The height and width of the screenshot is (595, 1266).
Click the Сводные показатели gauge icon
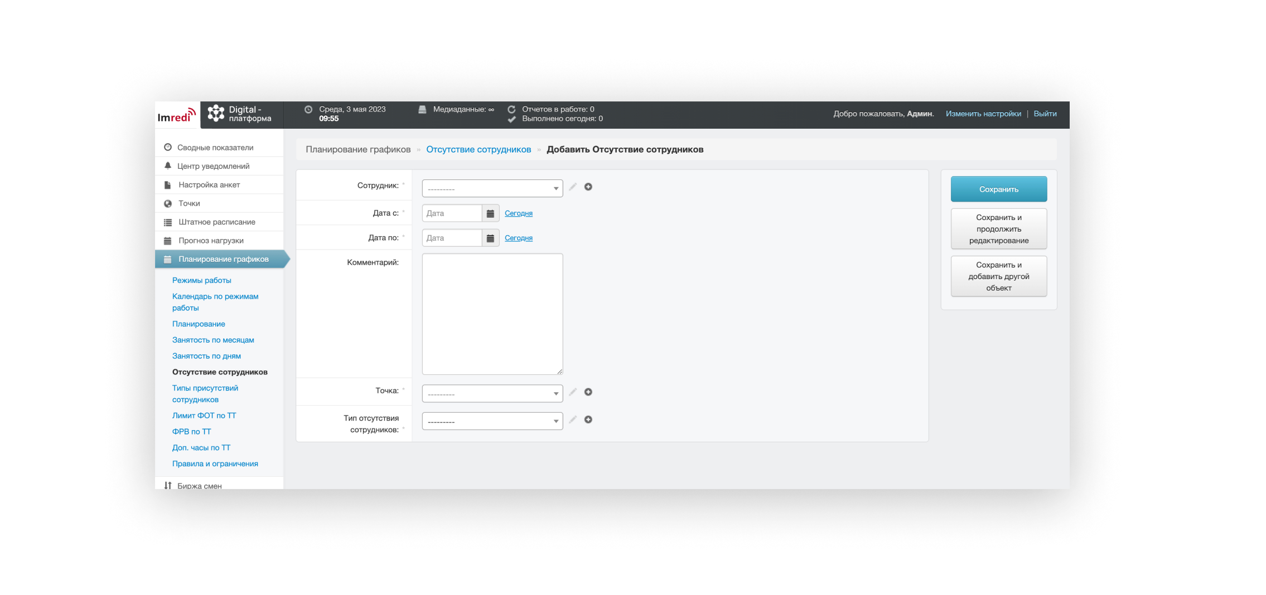[x=168, y=148]
